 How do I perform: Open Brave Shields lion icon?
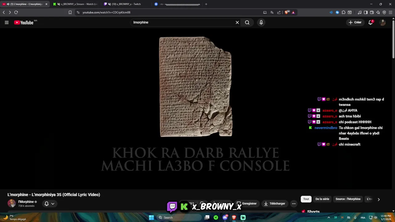click(287, 12)
